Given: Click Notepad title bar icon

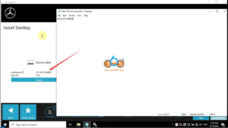Looking at the screenshot, I should click(59, 11).
